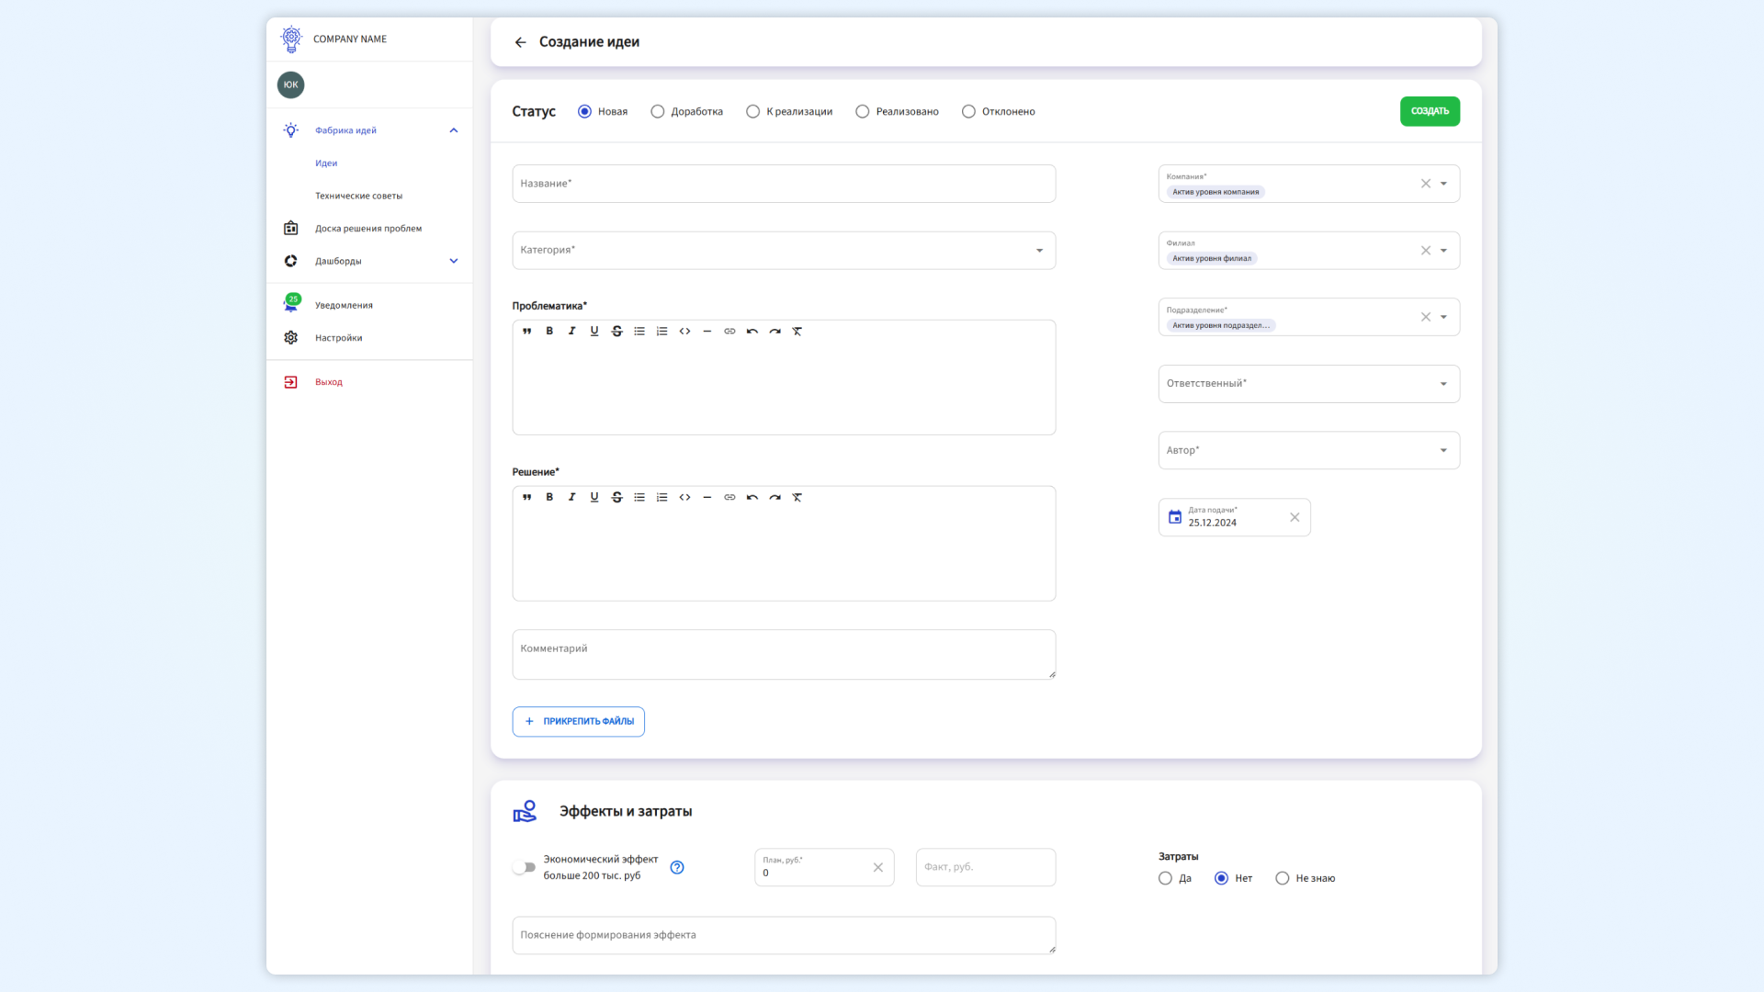The width and height of the screenshot is (1764, 992).
Task: Open the Ответственный dropdown
Action: tap(1308, 384)
